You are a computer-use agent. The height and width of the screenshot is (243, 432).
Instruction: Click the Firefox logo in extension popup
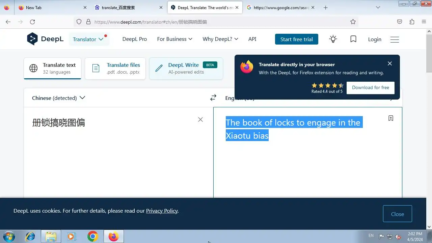[x=247, y=67]
